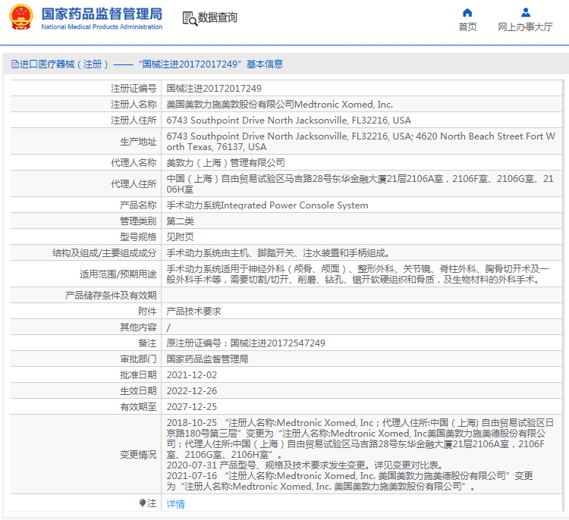569x520 pixels.
Task: Click the expiry date 2027-12-25
Action: coord(191,407)
